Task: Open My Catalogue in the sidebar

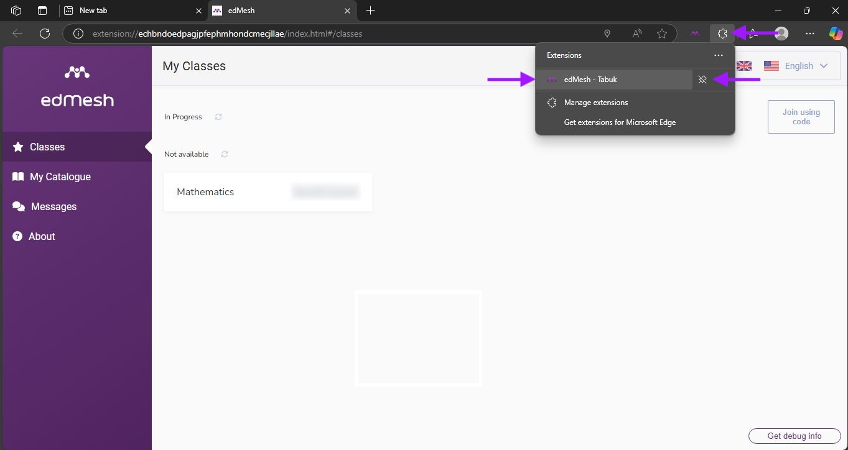Action: [x=77, y=177]
